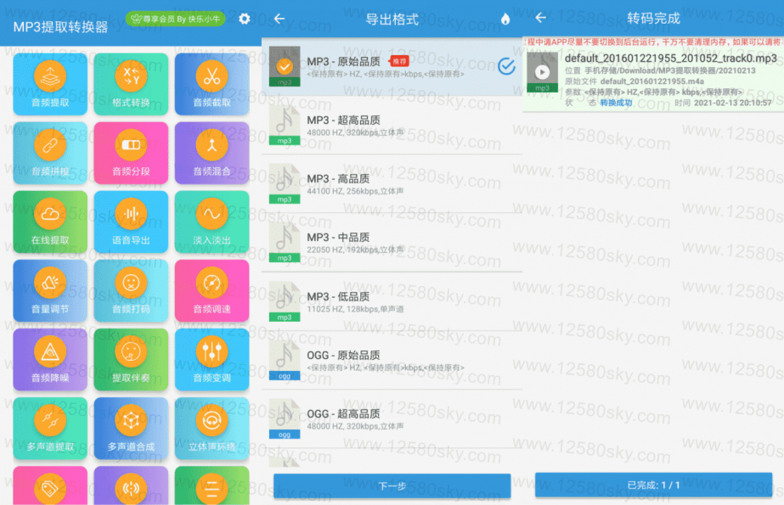Open the 音量调节 volume adjustment tool

pos(48,289)
